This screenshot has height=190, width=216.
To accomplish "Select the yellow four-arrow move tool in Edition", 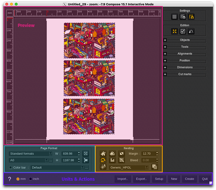I will (x=174, y=31).
